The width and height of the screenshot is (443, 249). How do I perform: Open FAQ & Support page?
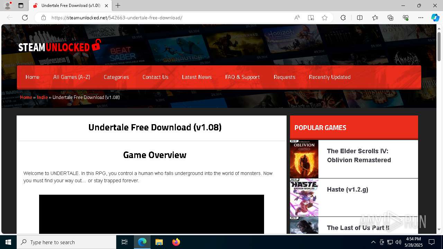click(x=242, y=77)
